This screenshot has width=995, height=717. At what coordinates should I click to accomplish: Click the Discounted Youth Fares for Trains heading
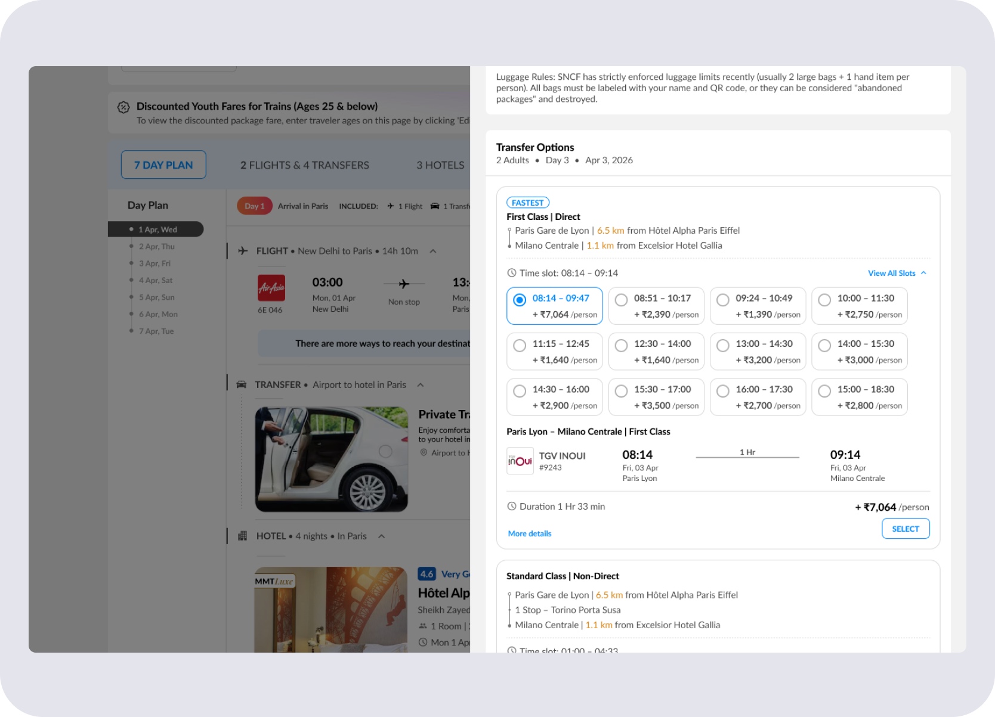tap(257, 107)
